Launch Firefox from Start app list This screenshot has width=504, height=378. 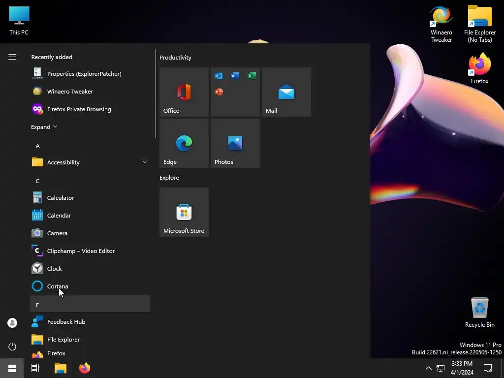90,353
